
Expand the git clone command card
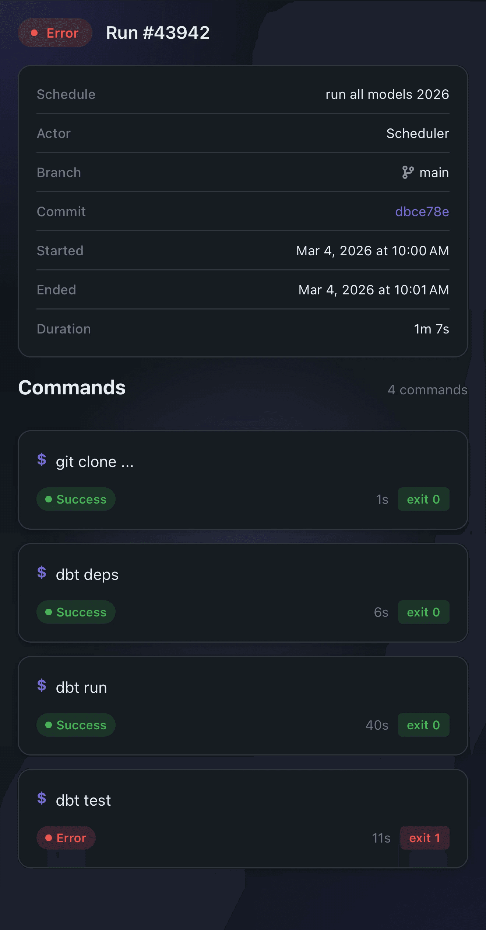coord(243,479)
